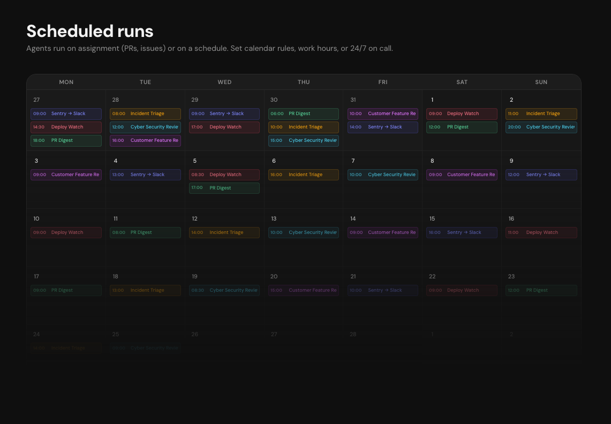
Task: Open the 14:30 Deploy Watch run on Monday 27
Action: [x=66, y=127]
